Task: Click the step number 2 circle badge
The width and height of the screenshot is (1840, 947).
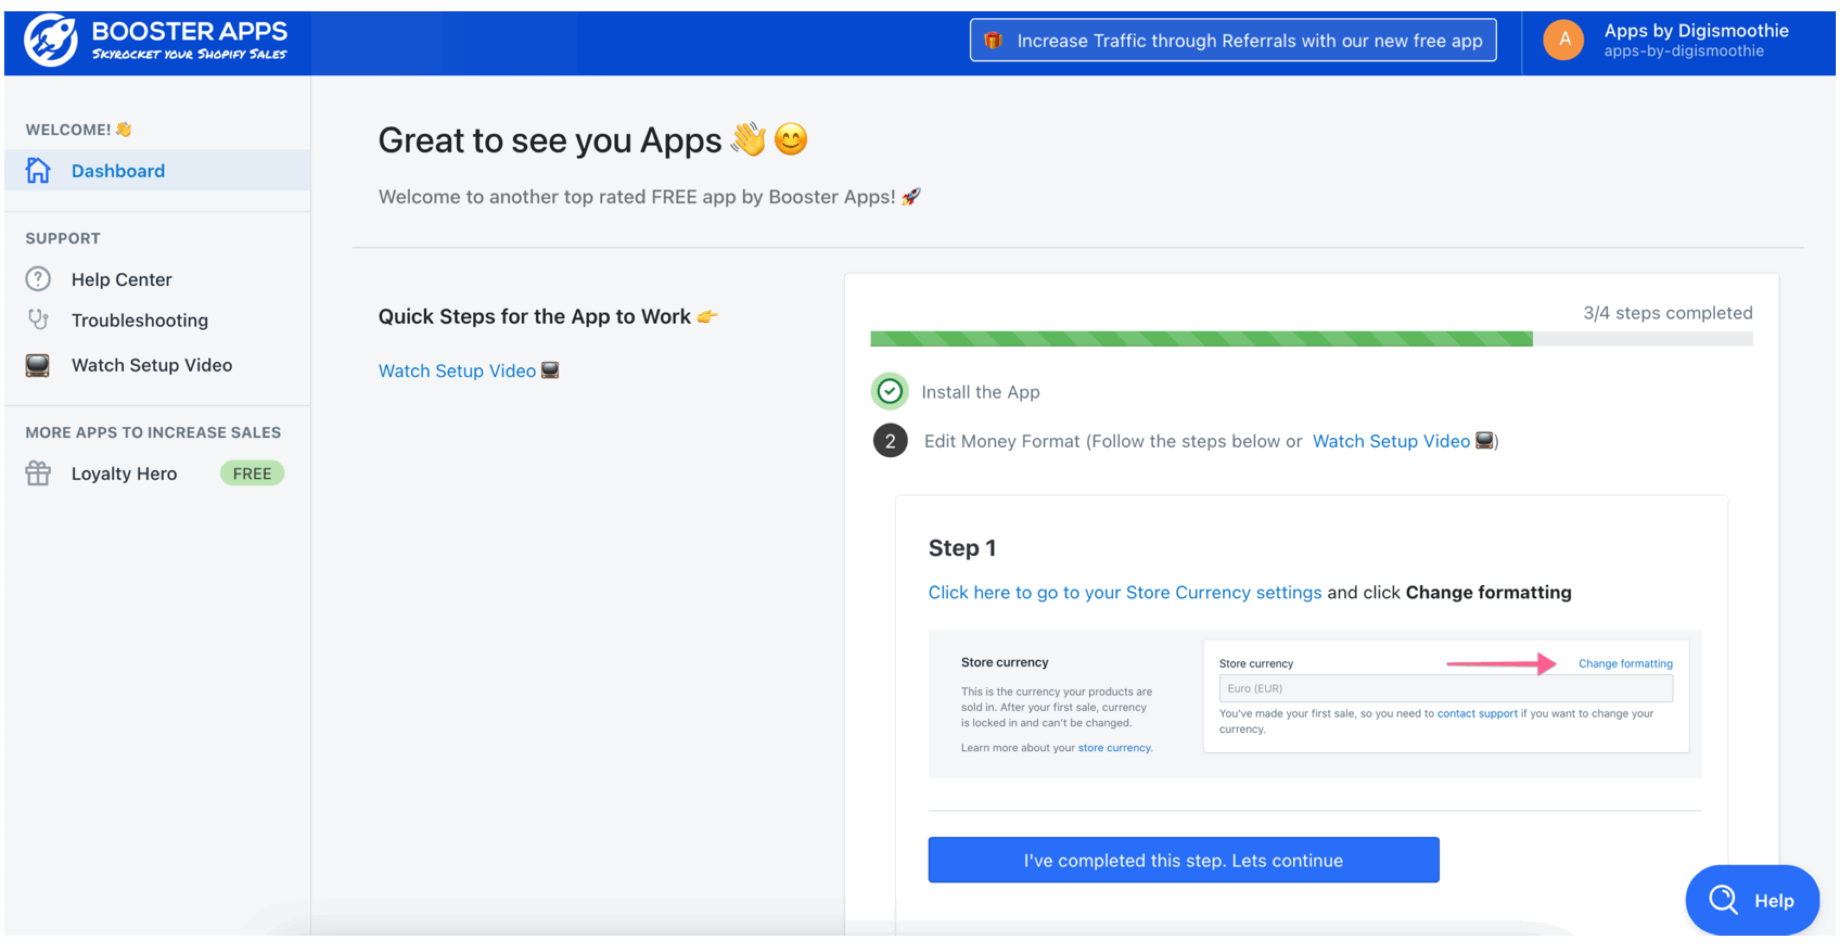Action: pos(890,441)
